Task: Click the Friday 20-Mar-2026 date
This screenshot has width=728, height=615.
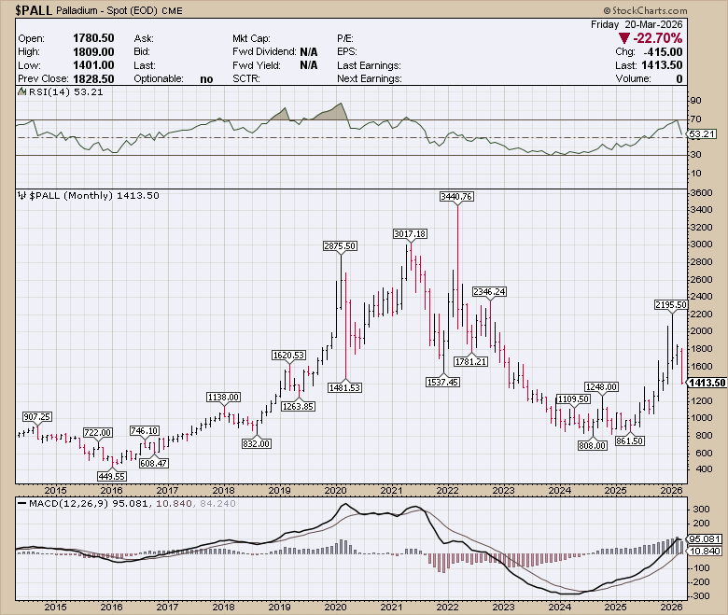Action: (x=637, y=24)
